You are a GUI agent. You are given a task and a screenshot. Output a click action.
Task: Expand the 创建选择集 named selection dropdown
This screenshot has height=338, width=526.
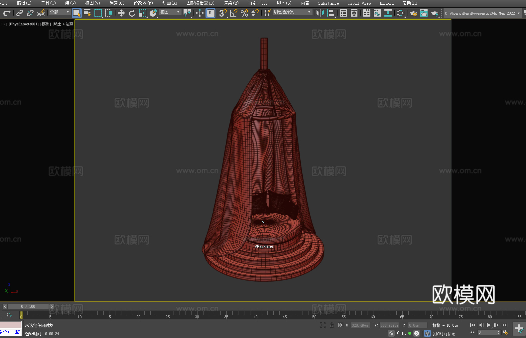click(x=292, y=12)
